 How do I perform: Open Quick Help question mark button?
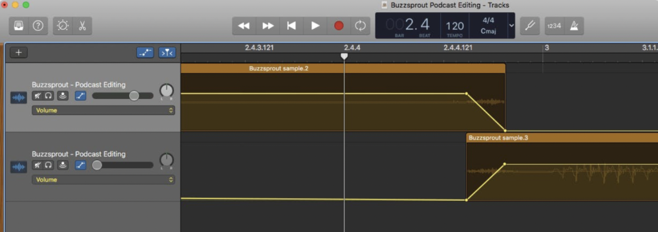38,26
